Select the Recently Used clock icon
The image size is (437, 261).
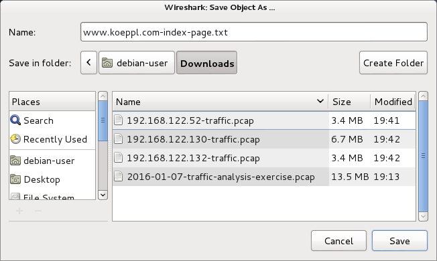15,139
